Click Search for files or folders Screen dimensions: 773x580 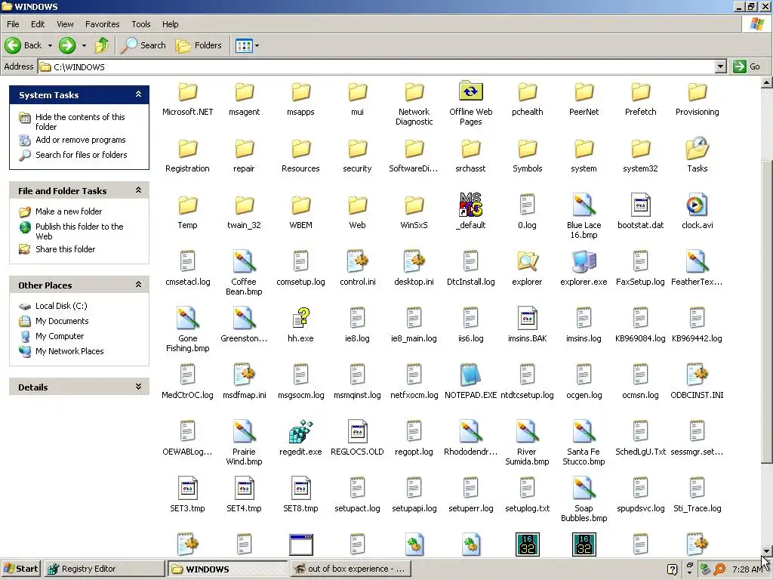(82, 155)
